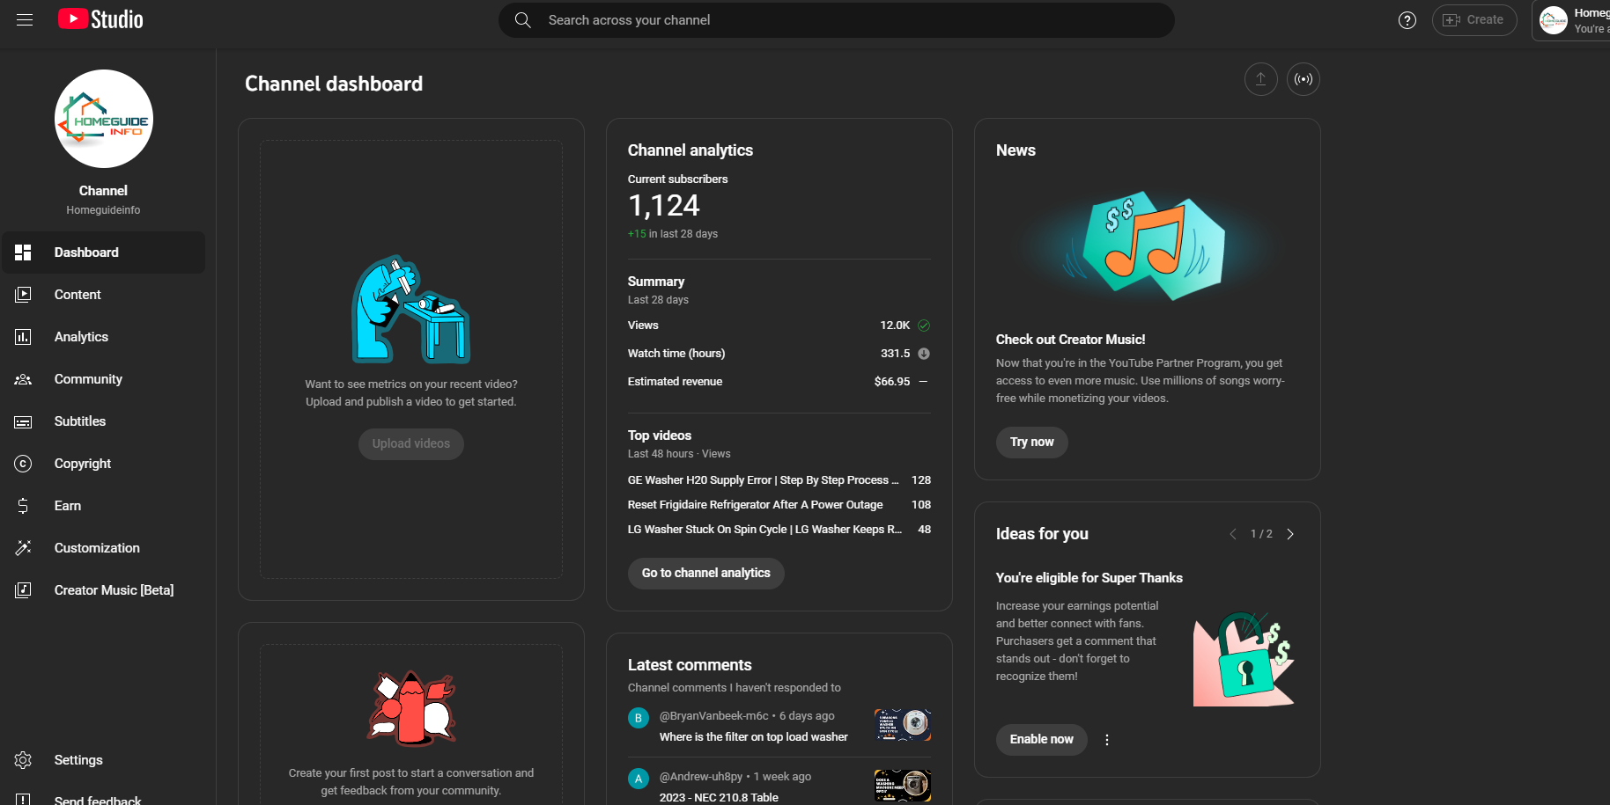Viewport: 1610px width, 805px height.
Task: Open GE Washer H20 Supply Error video
Action: click(764, 480)
